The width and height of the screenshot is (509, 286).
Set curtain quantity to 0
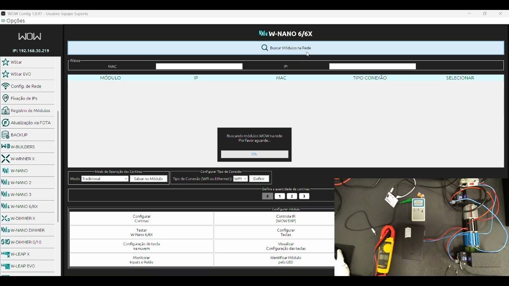(267, 196)
